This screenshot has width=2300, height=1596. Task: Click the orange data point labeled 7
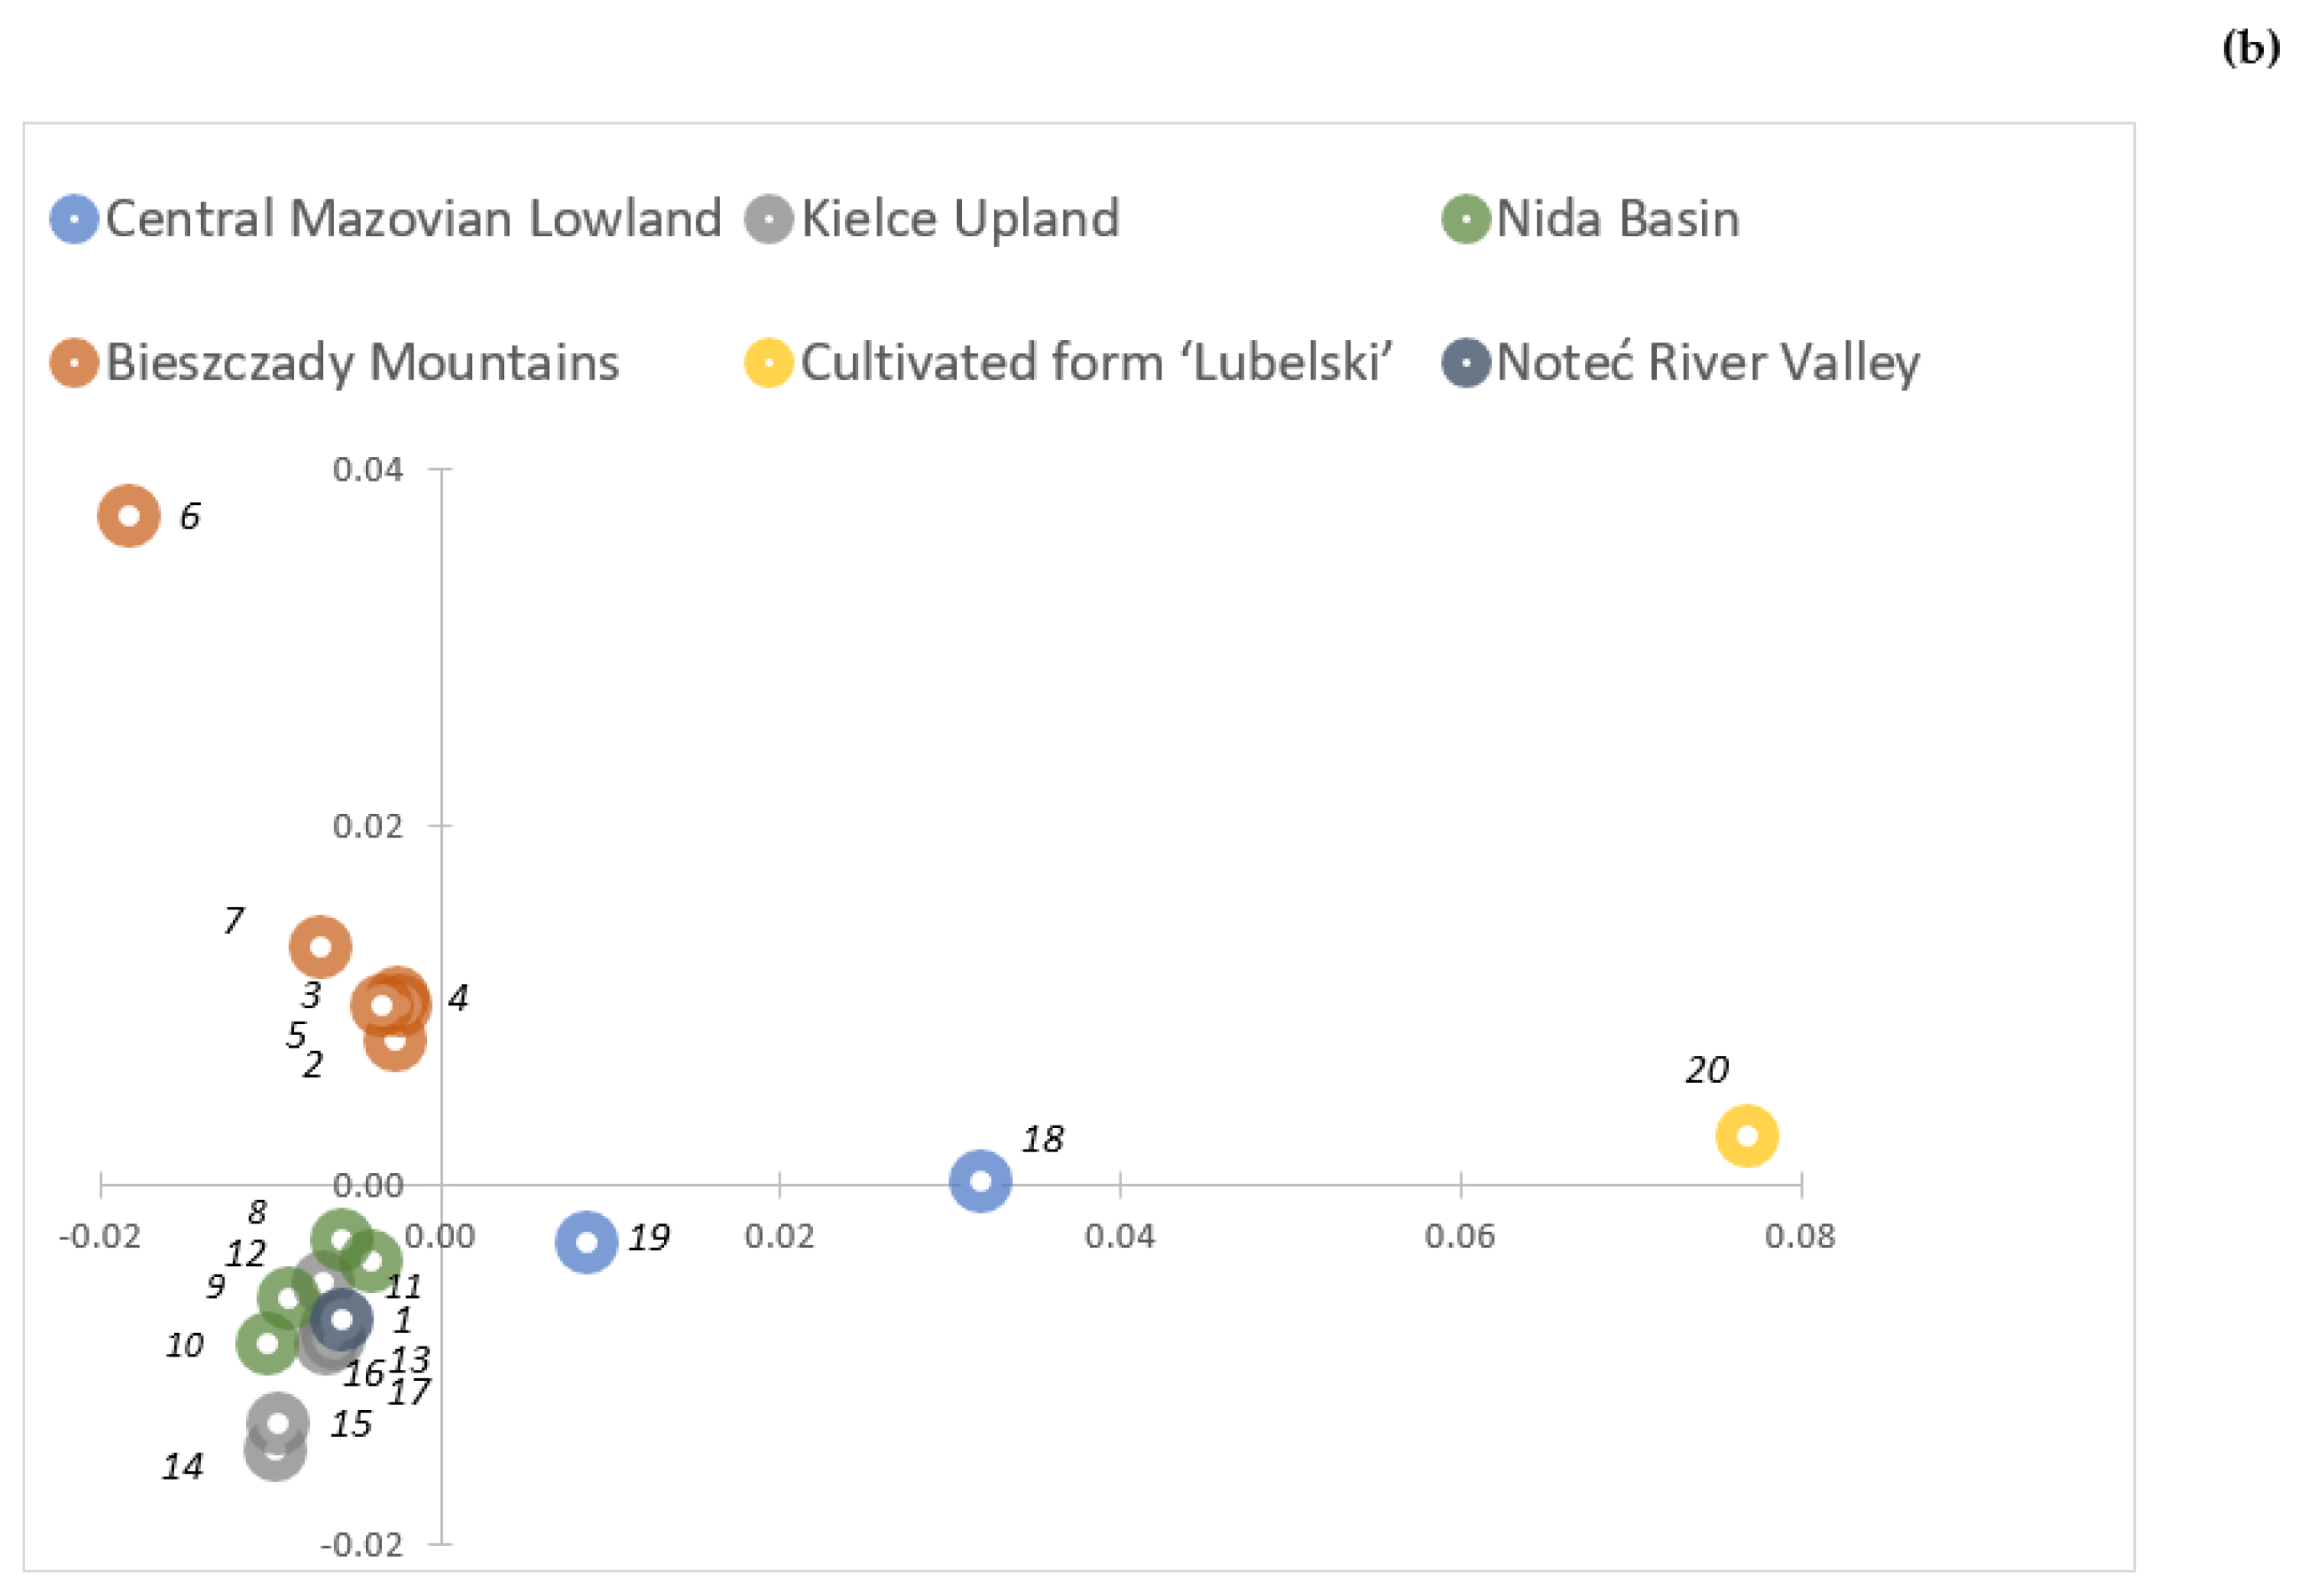(x=320, y=946)
